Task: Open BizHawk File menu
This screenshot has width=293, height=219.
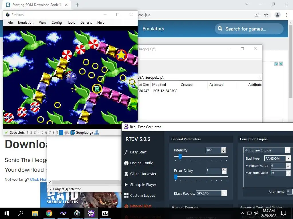Action: pyautogui.click(x=10, y=23)
